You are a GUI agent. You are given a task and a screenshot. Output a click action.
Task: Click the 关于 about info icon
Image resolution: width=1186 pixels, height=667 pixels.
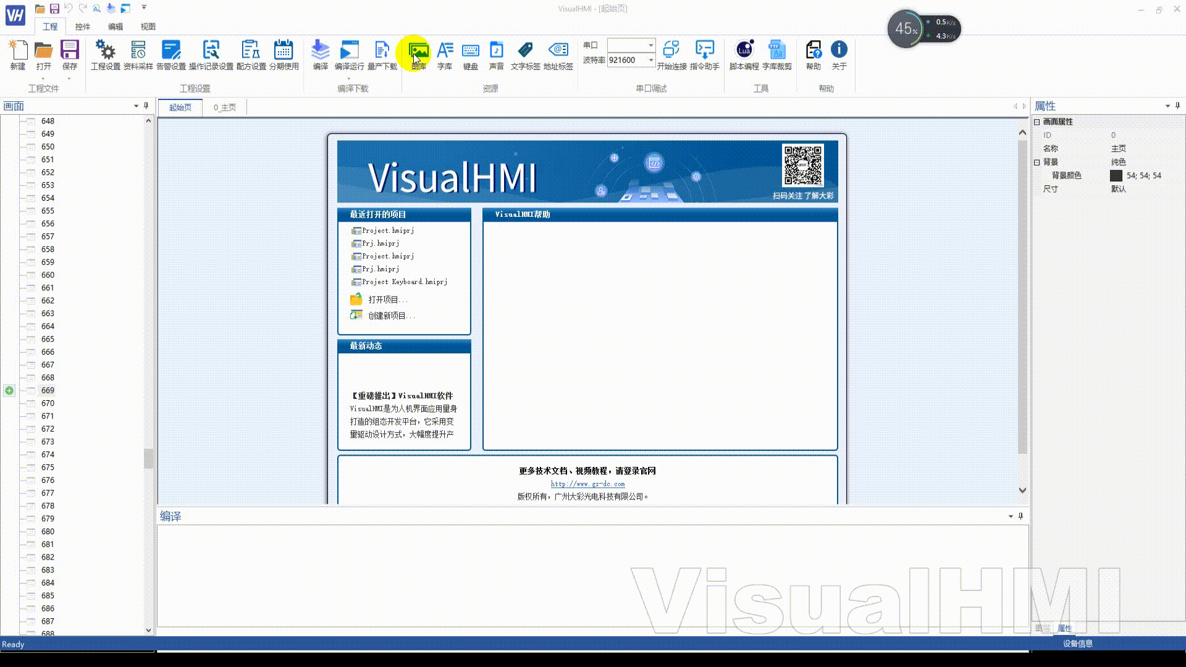[x=839, y=55]
